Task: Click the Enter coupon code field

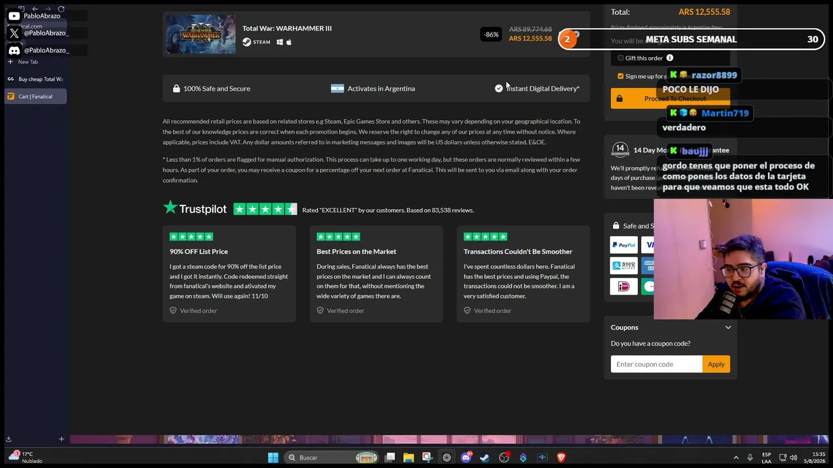Action: (657, 364)
